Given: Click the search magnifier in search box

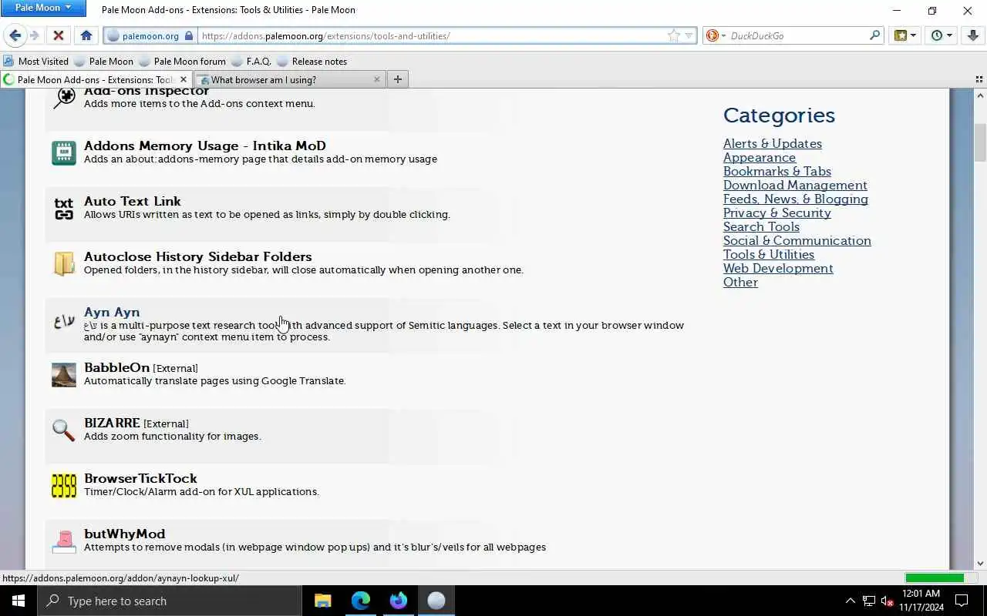Looking at the screenshot, I should [874, 35].
